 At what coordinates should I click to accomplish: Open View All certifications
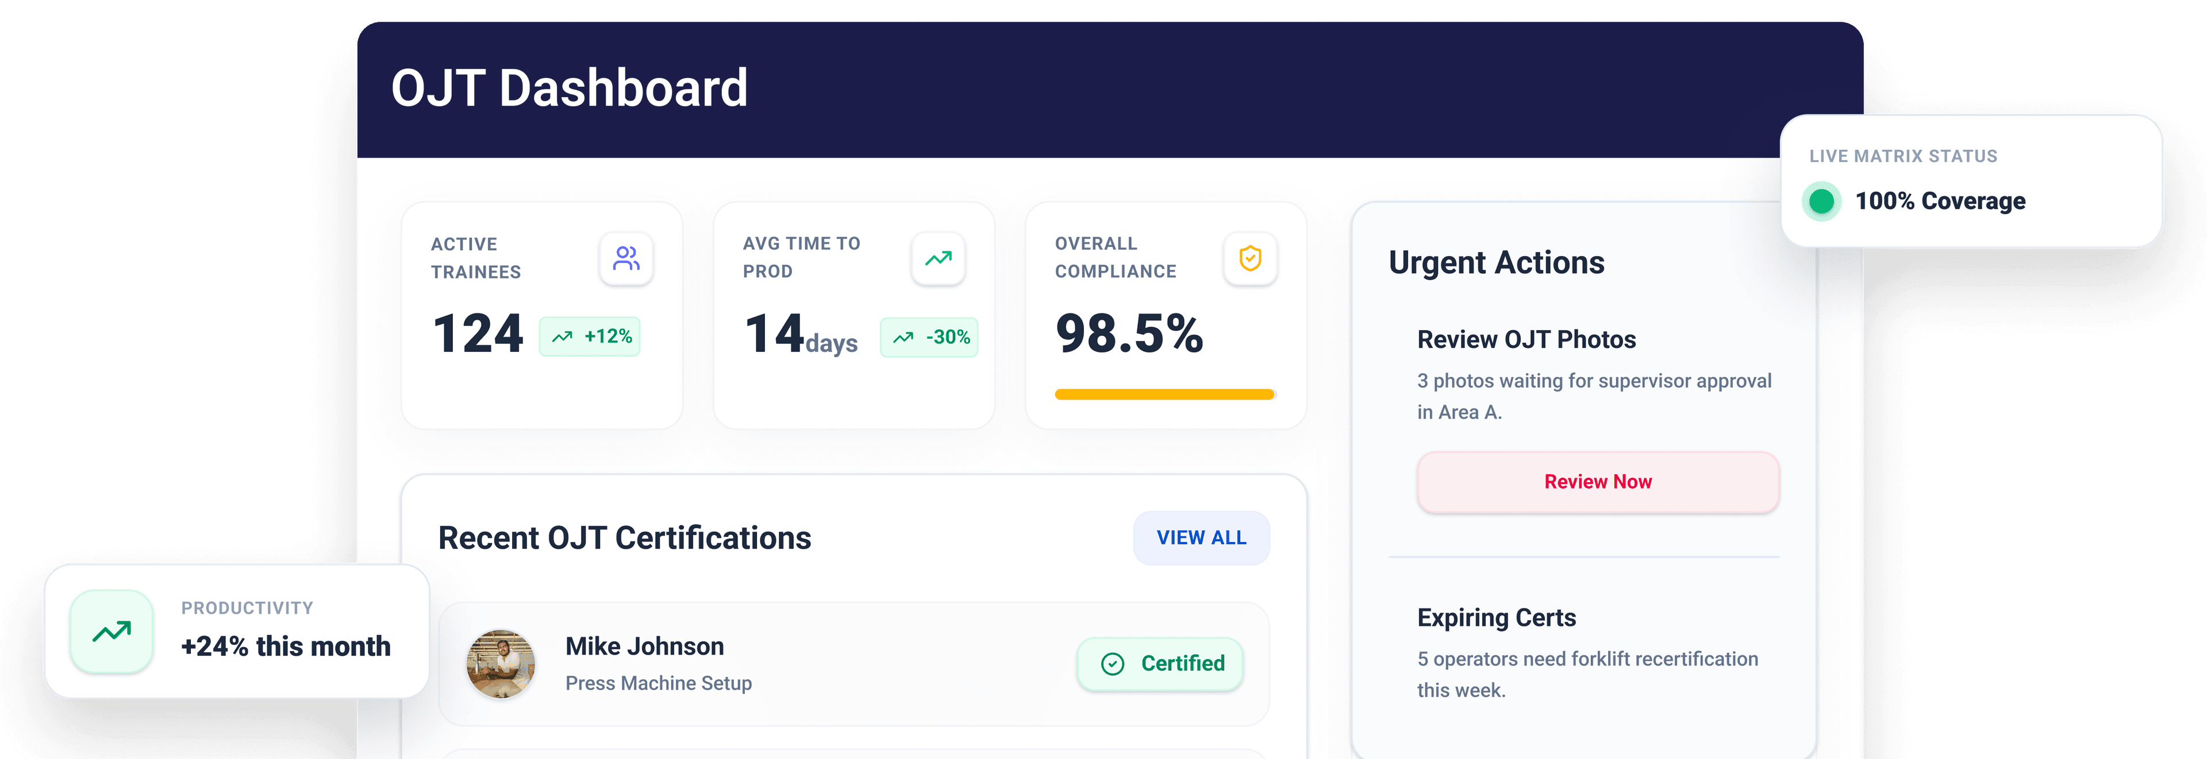[x=1201, y=537]
